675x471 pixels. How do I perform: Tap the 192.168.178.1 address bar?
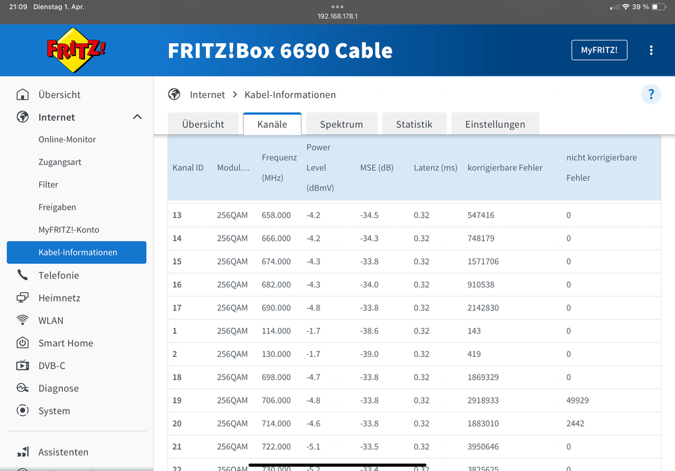(338, 16)
